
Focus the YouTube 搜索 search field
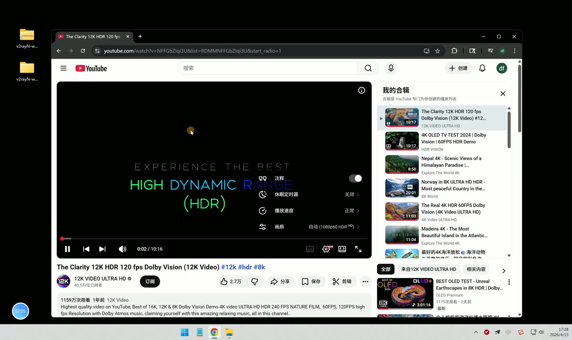(x=268, y=68)
